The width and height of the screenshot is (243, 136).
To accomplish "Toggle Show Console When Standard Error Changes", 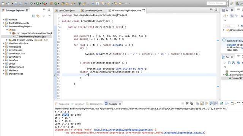I will pyautogui.click(x=216, y=103).
